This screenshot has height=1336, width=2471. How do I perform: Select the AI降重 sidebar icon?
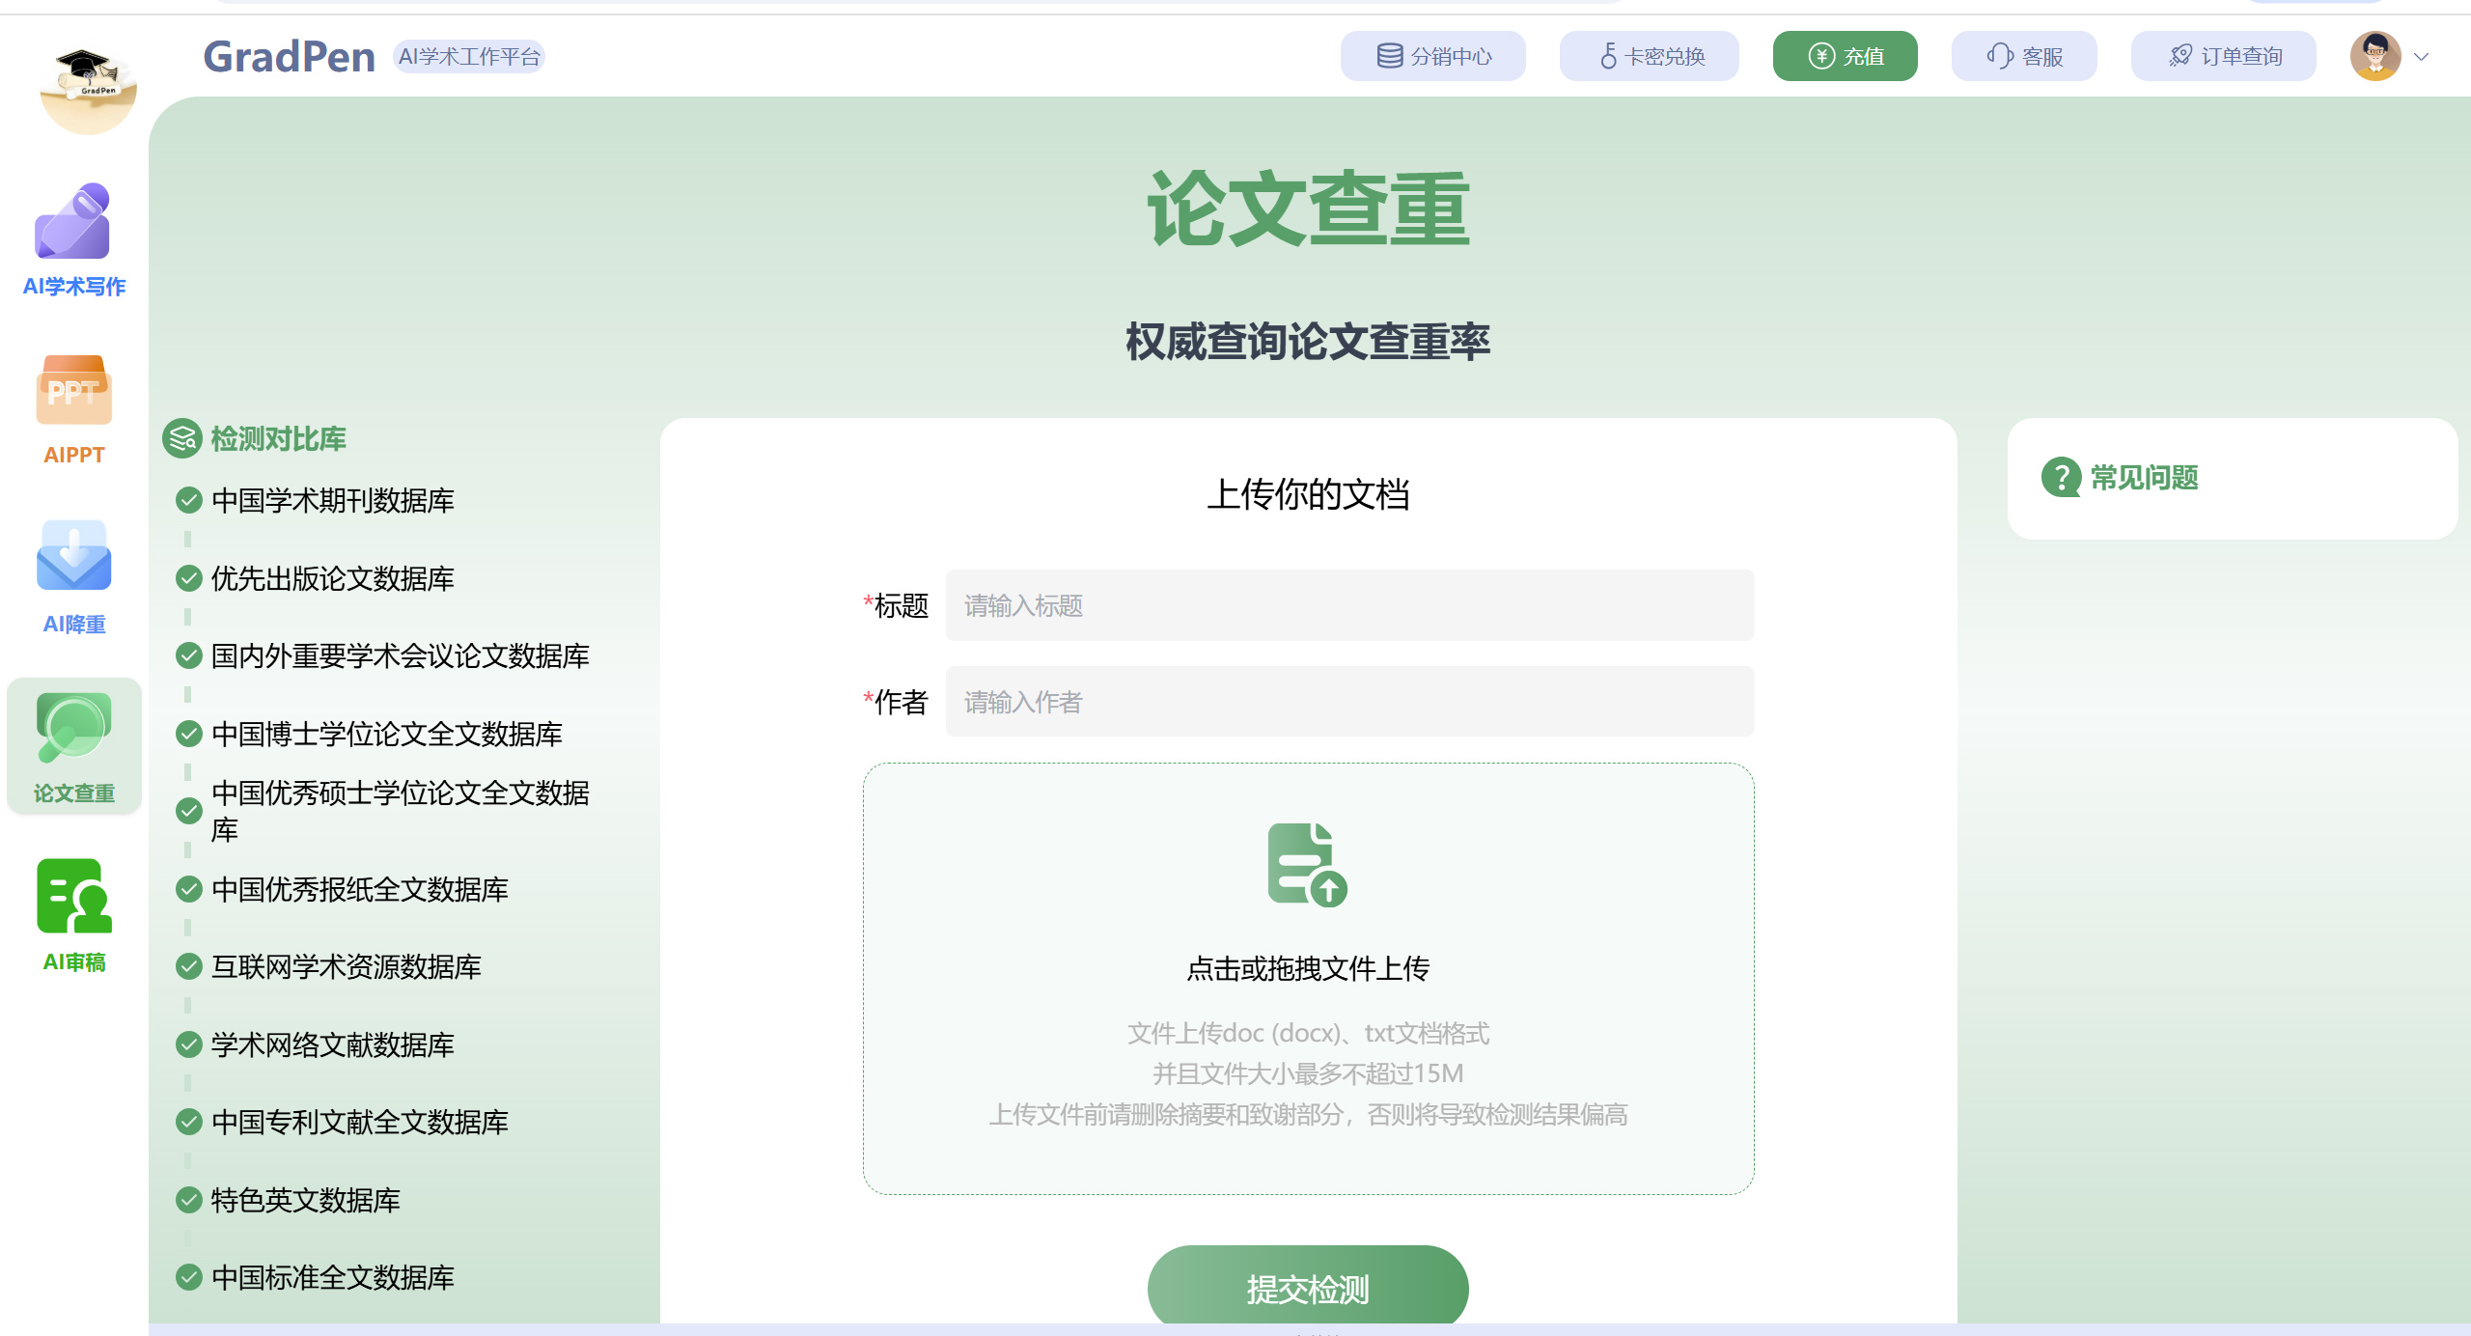[x=73, y=558]
